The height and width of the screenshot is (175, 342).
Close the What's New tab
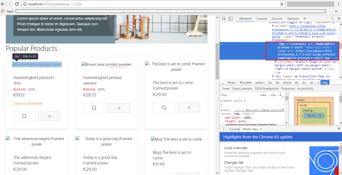point(261,129)
